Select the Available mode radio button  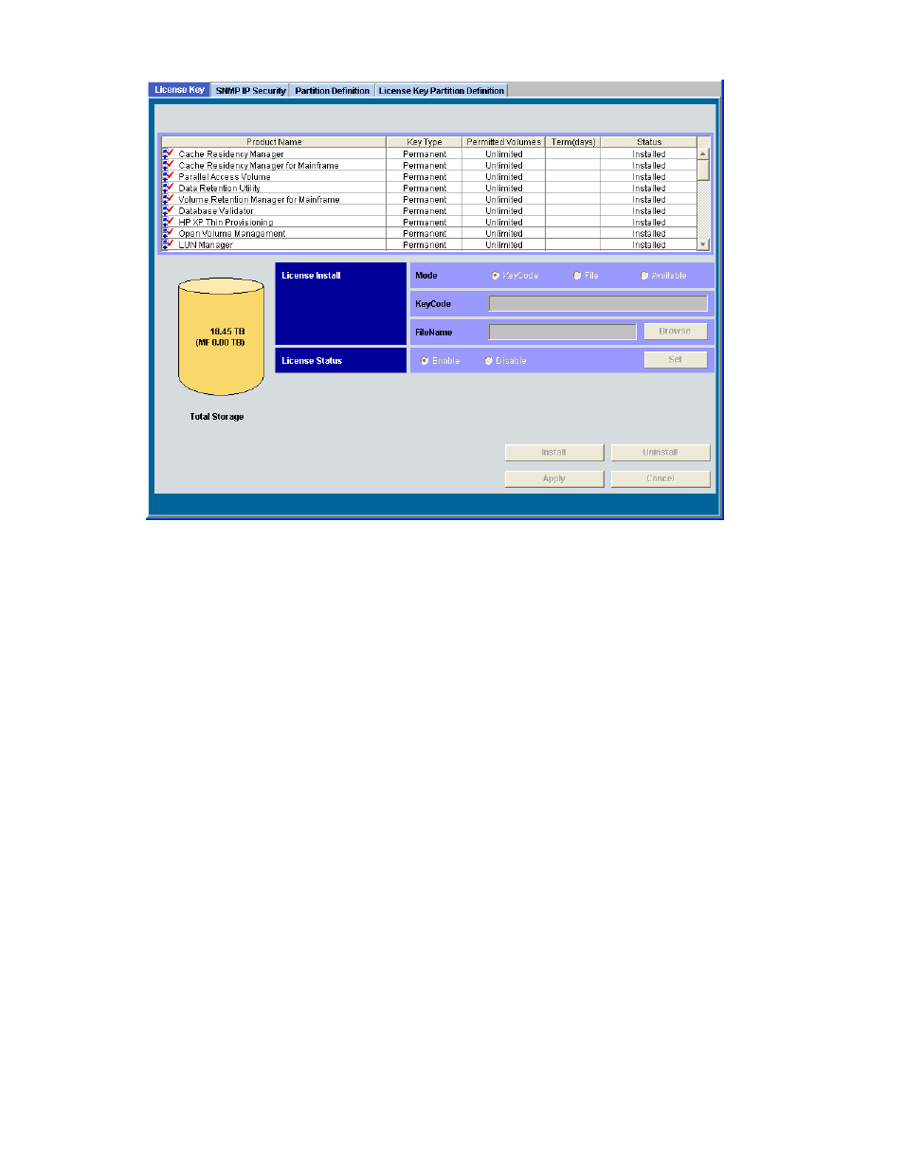click(x=644, y=276)
